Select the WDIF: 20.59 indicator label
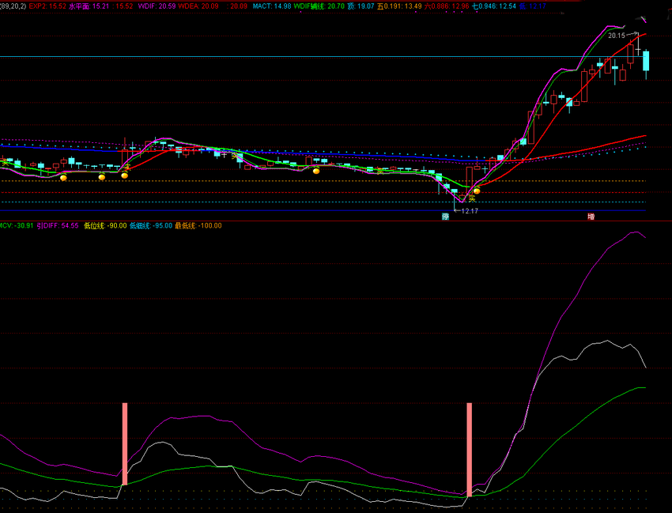 (157, 6)
